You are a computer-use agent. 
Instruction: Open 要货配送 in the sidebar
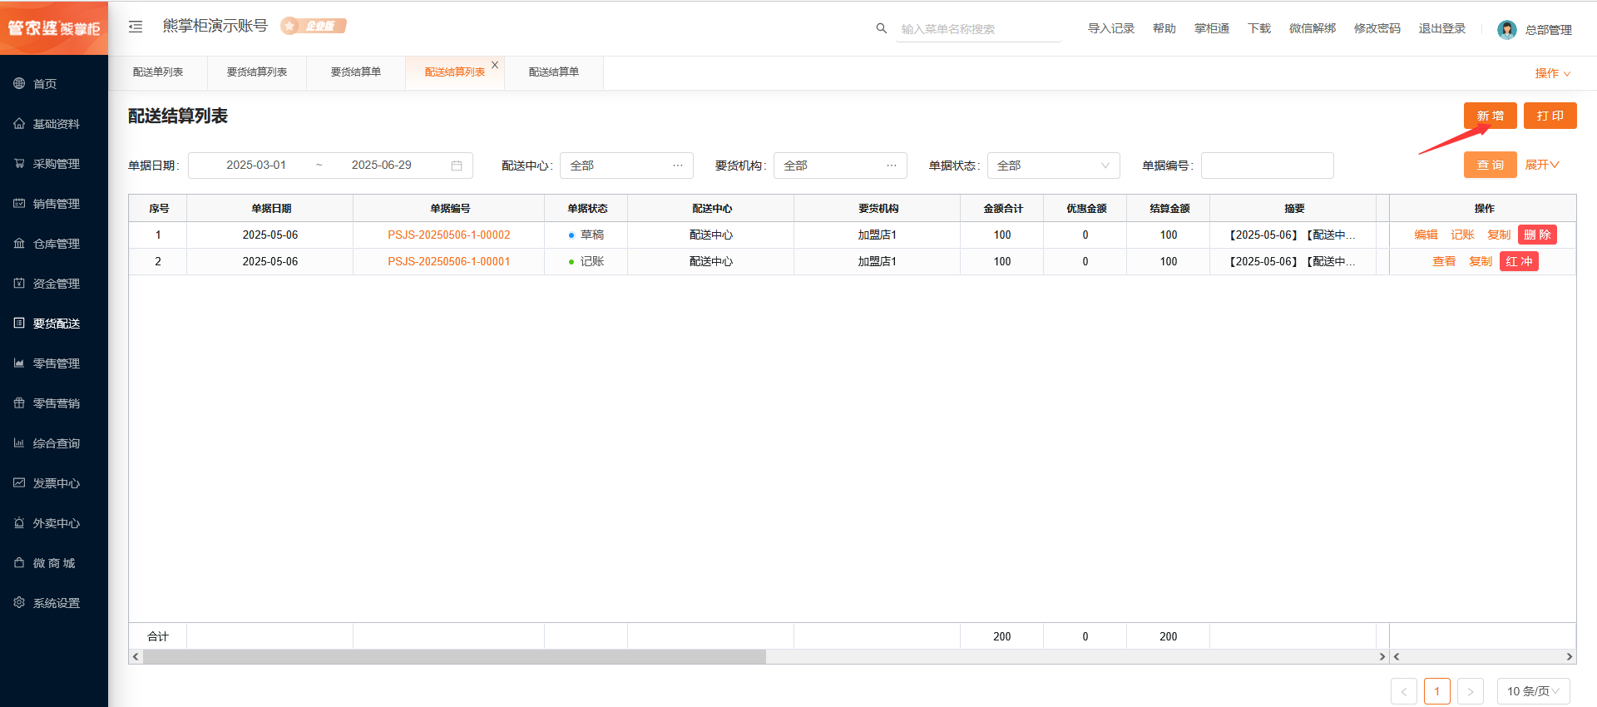tap(54, 323)
